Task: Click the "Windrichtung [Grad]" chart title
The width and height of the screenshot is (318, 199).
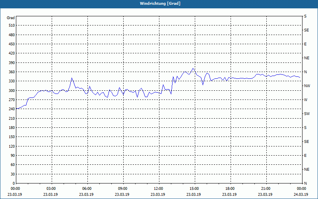Action: 160,4
